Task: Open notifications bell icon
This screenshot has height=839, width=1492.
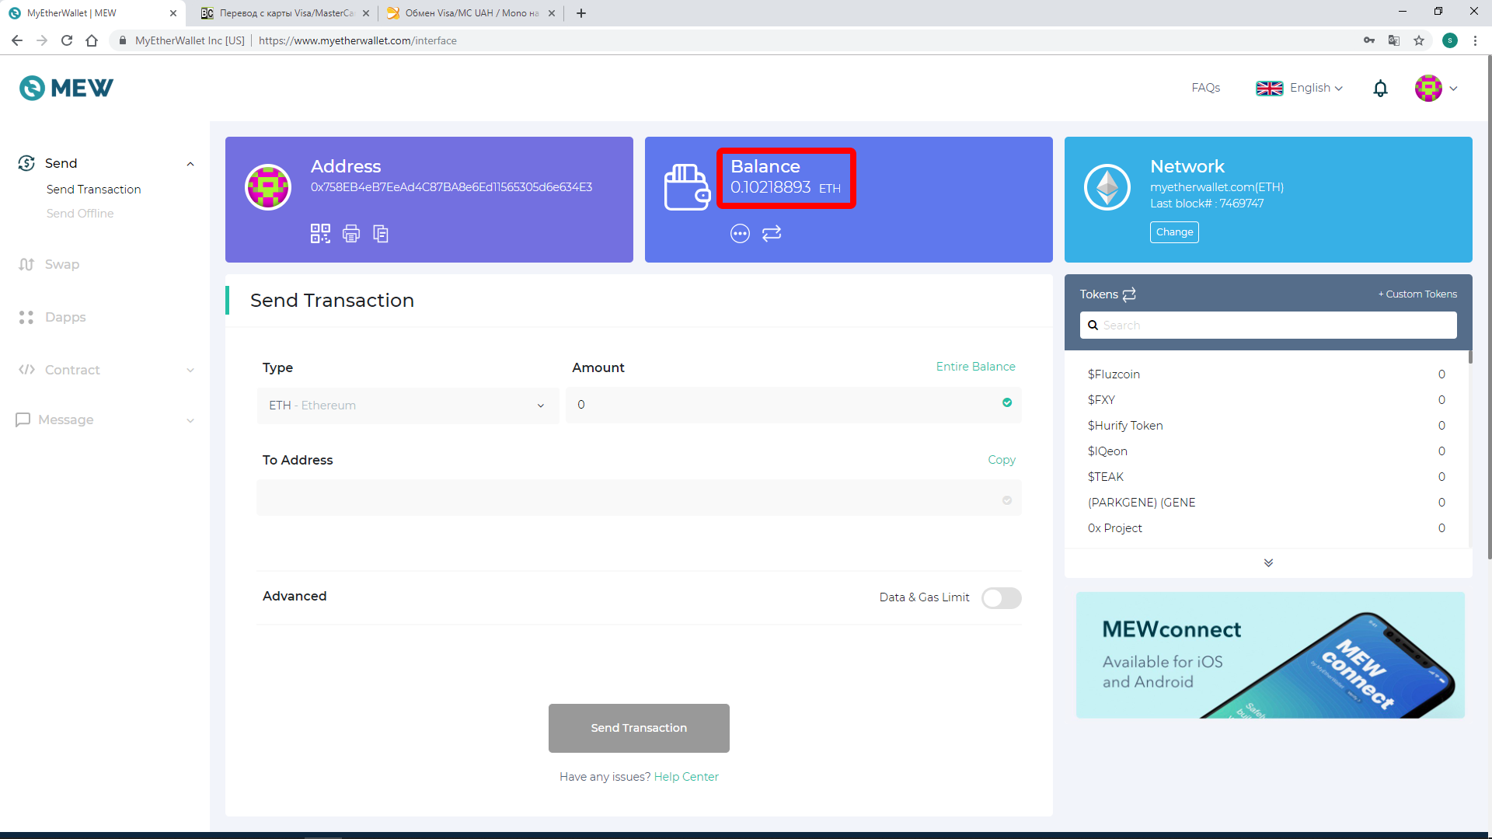Action: pyautogui.click(x=1380, y=89)
